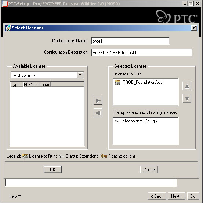Click the PTC.Setup window title bar icon

pos(5,4)
